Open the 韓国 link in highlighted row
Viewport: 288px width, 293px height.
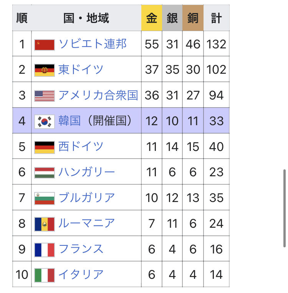70,121
